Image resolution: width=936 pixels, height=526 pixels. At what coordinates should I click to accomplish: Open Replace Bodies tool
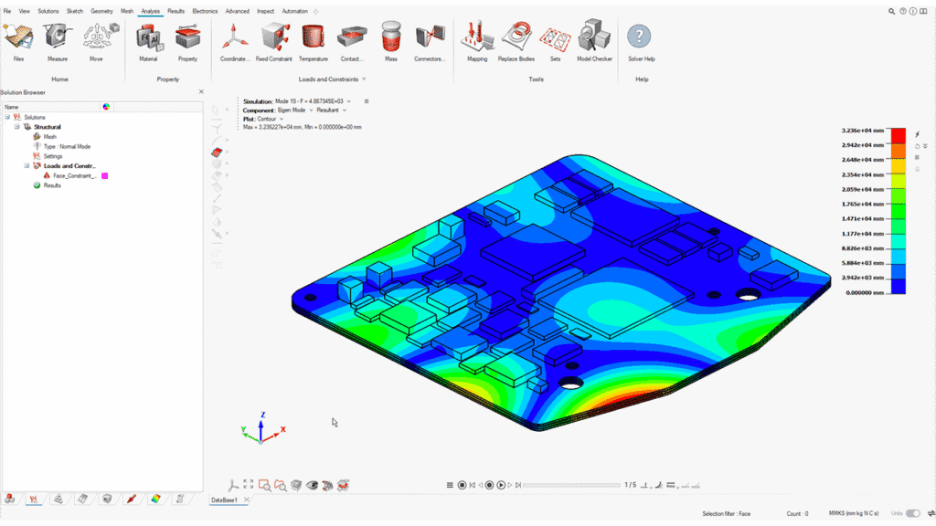[516, 42]
